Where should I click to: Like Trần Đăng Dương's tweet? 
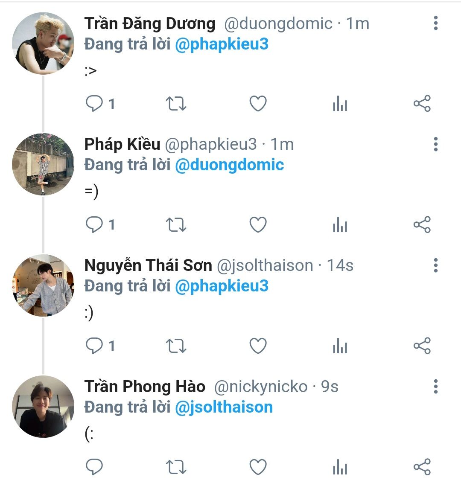pyautogui.click(x=258, y=104)
